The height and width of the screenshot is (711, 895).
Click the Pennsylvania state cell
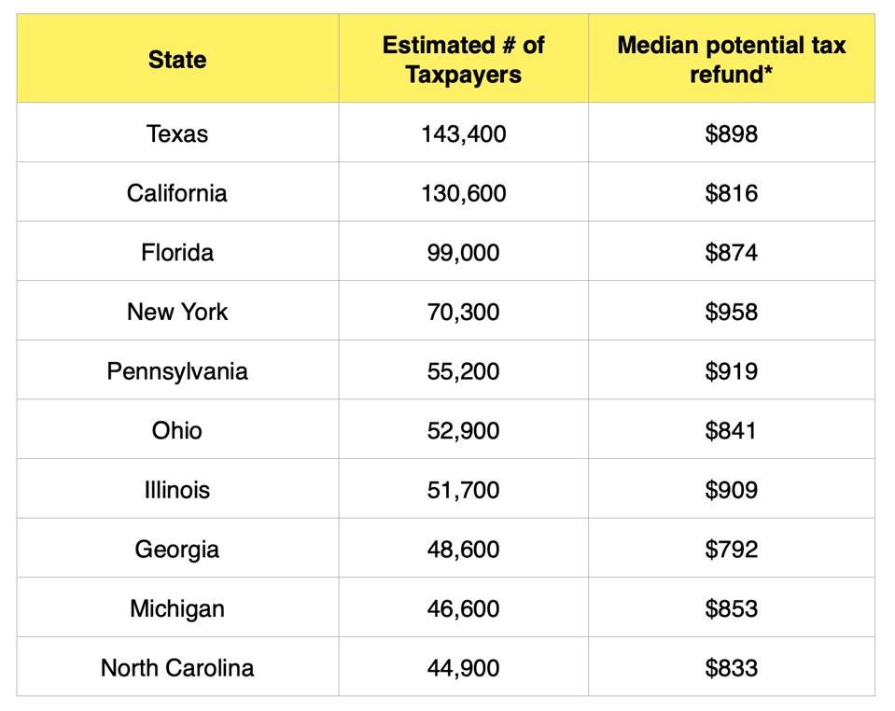[x=177, y=371]
